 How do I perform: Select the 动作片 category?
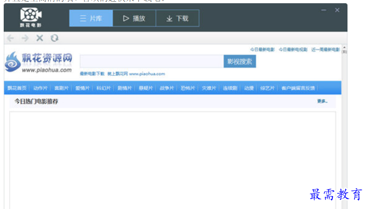40,88
